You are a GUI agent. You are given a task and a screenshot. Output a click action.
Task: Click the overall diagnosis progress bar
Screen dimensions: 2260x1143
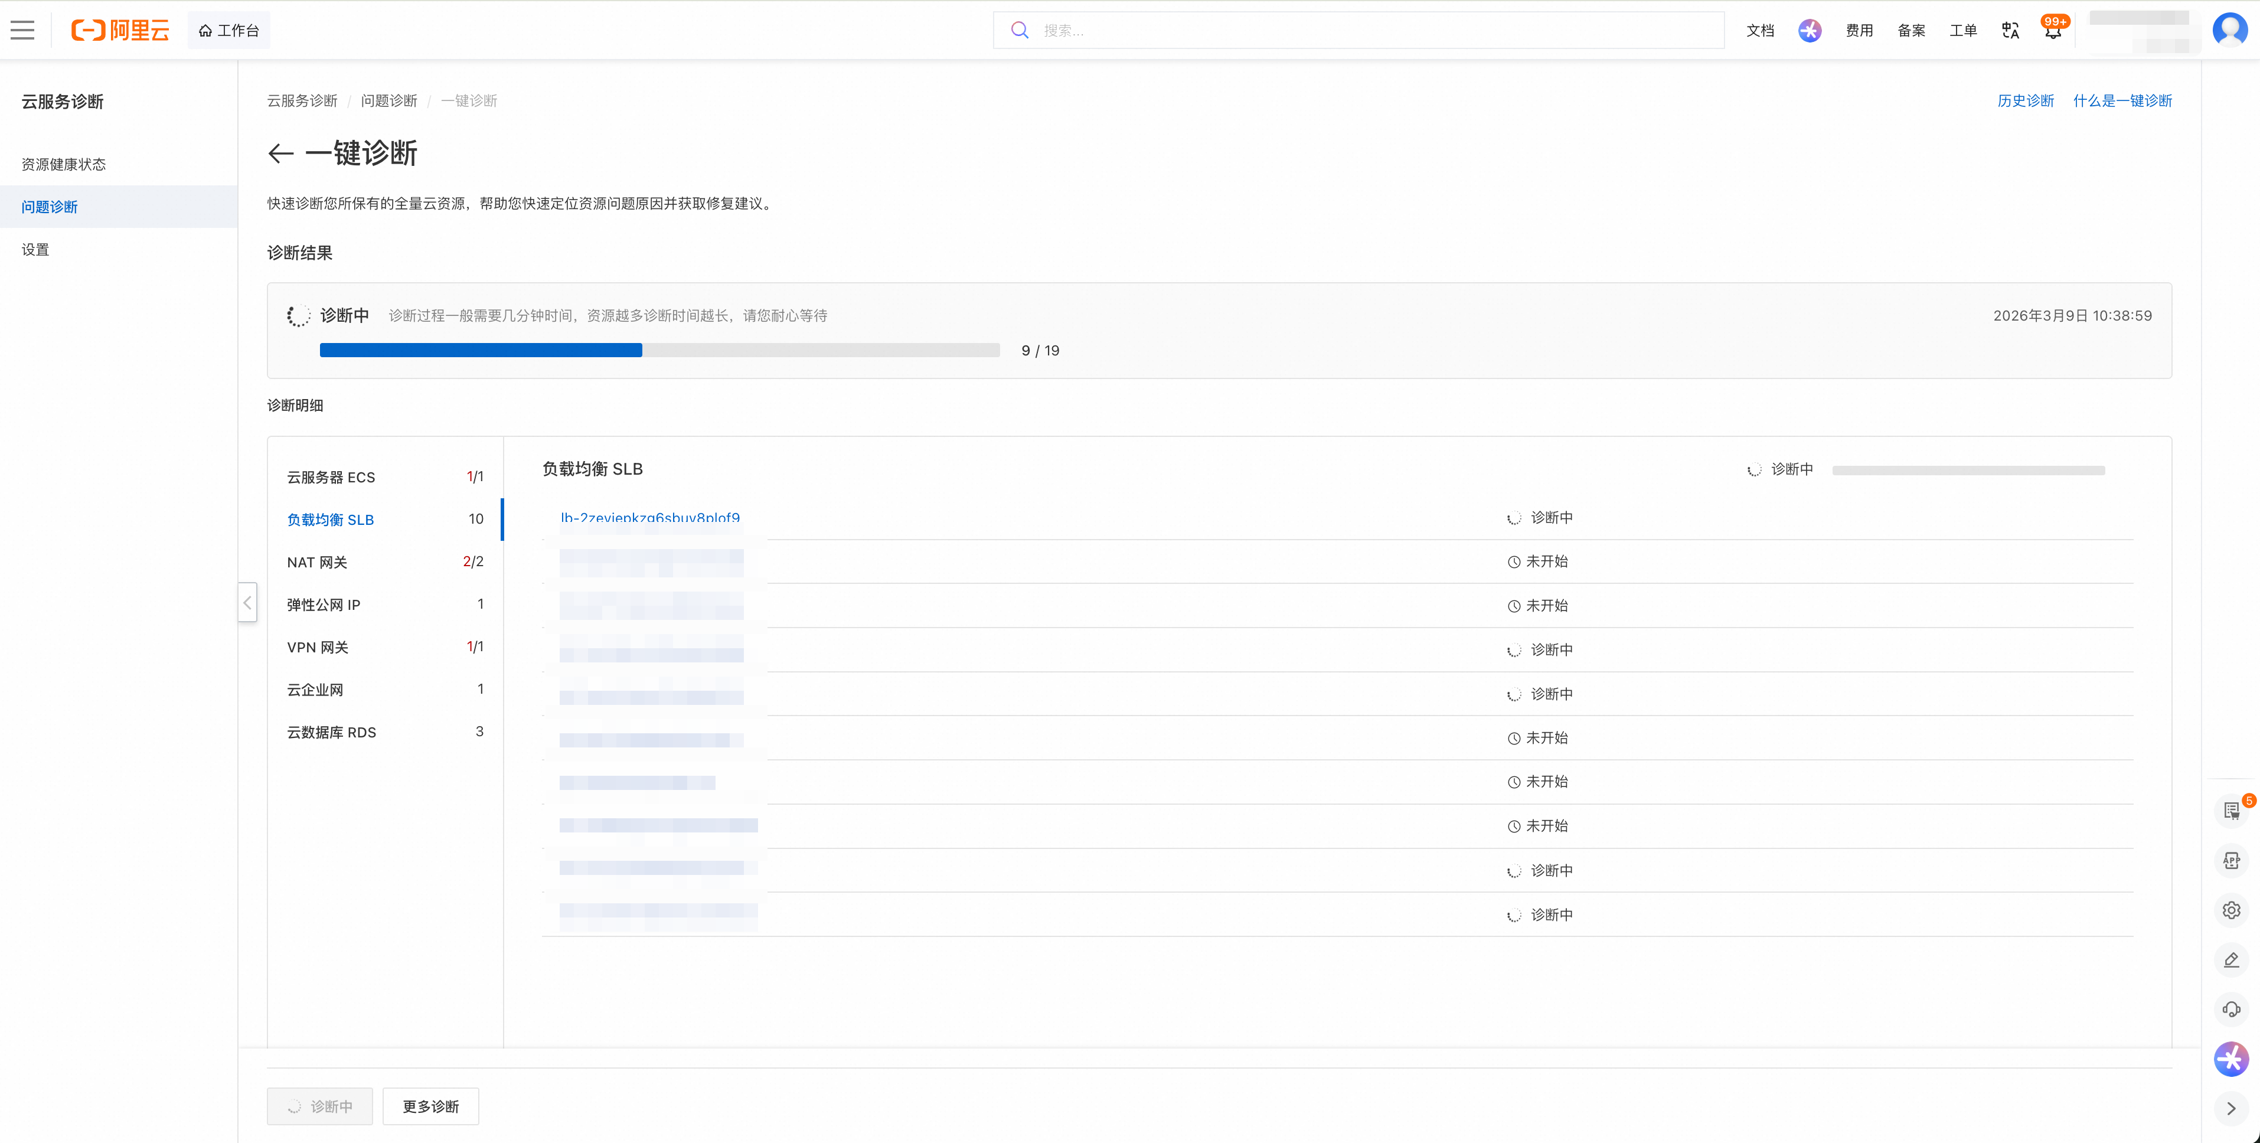coord(659,350)
